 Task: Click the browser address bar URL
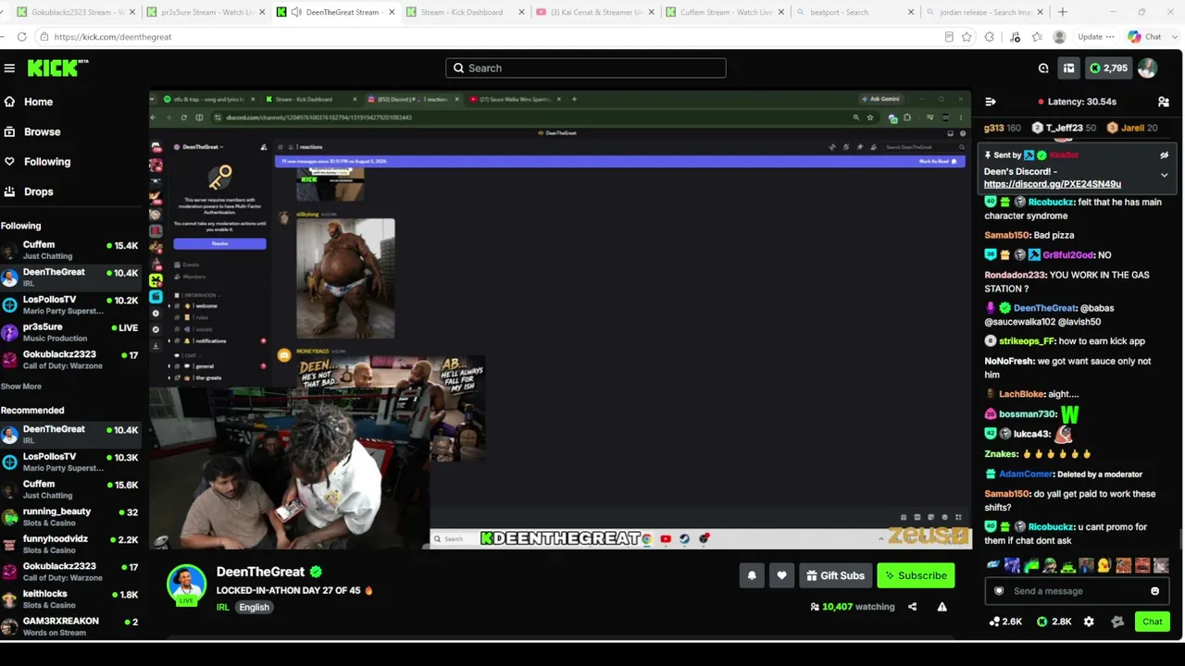[x=113, y=37]
